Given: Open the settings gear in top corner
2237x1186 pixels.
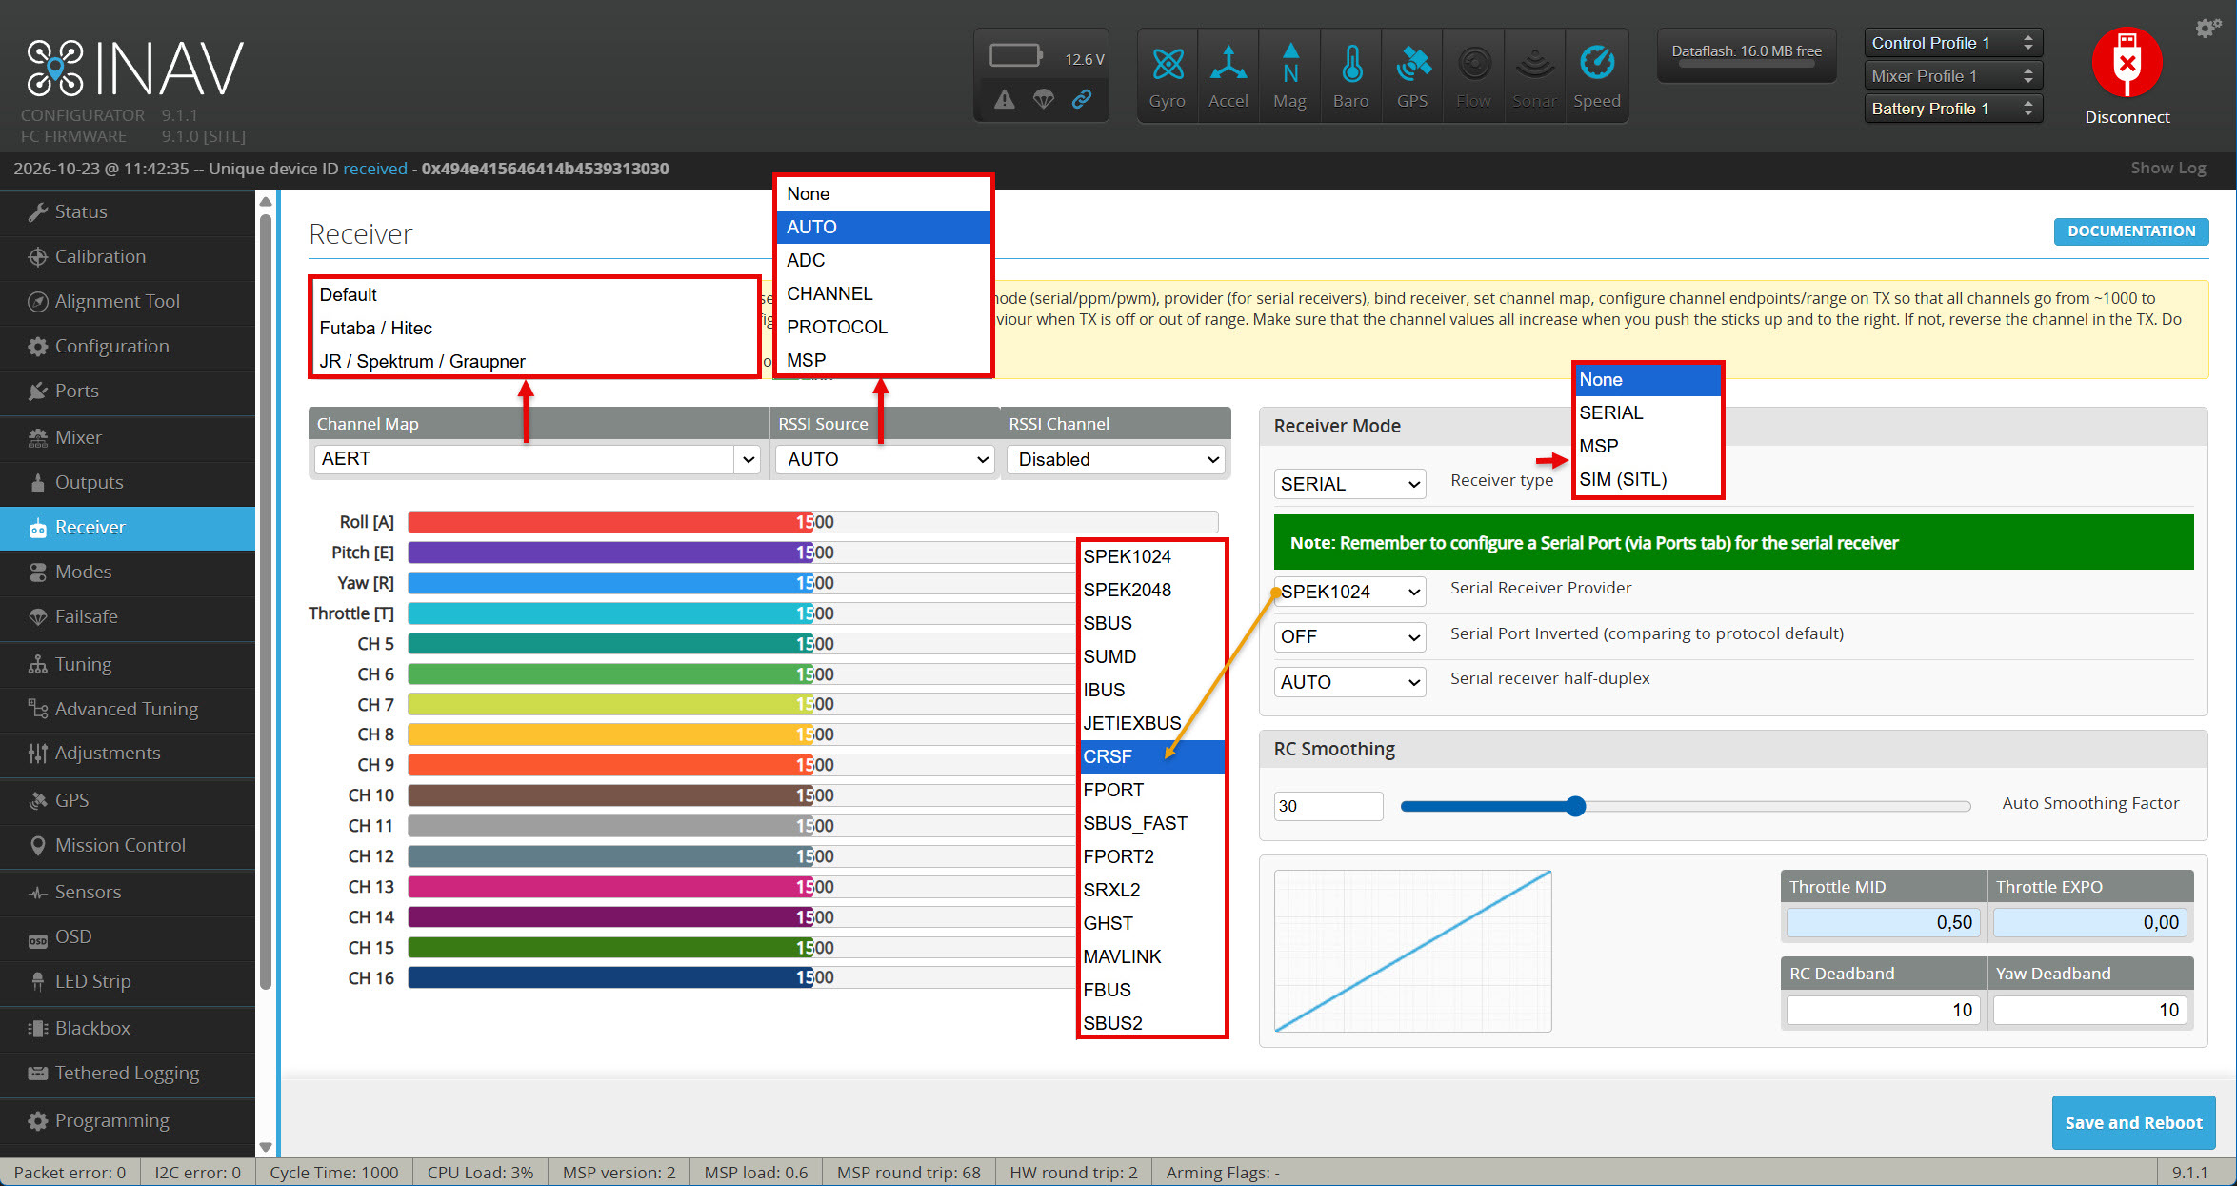Looking at the screenshot, I should (x=2207, y=28).
